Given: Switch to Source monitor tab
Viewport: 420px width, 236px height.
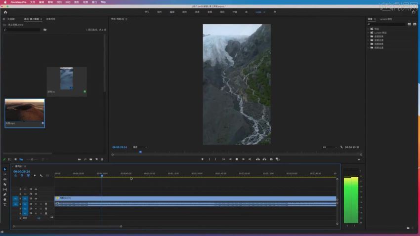Looking at the screenshot, I should point(10,19).
